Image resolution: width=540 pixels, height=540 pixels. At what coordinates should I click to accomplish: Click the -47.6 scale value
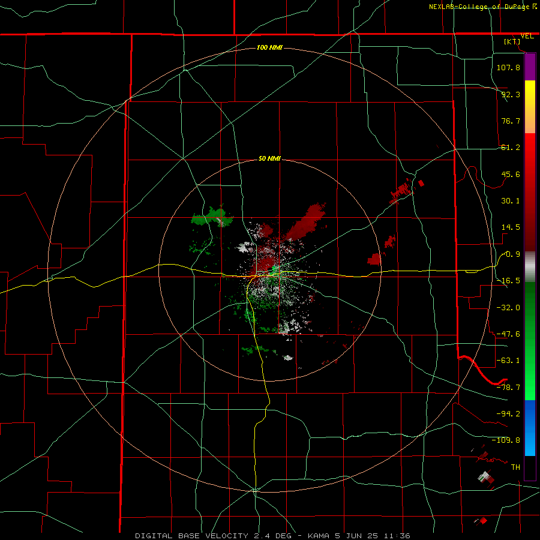[x=508, y=334]
